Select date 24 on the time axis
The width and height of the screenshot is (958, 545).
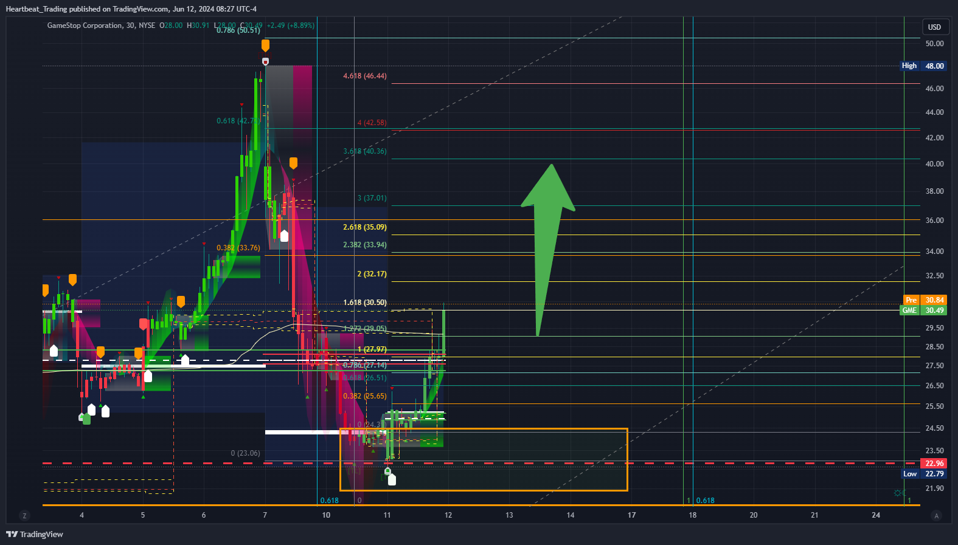[876, 515]
